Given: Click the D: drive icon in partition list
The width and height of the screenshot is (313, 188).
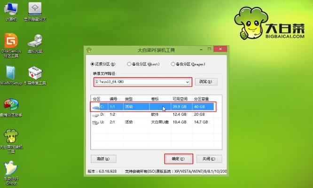Looking at the screenshot, I should [x=95, y=115].
